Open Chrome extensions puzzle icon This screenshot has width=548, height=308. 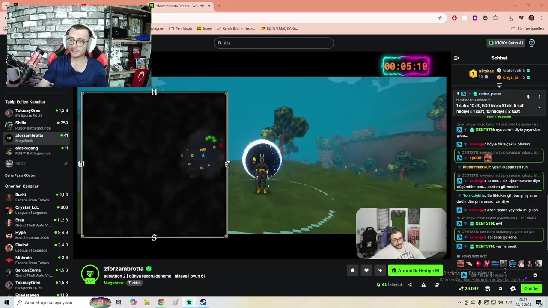click(496, 18)
